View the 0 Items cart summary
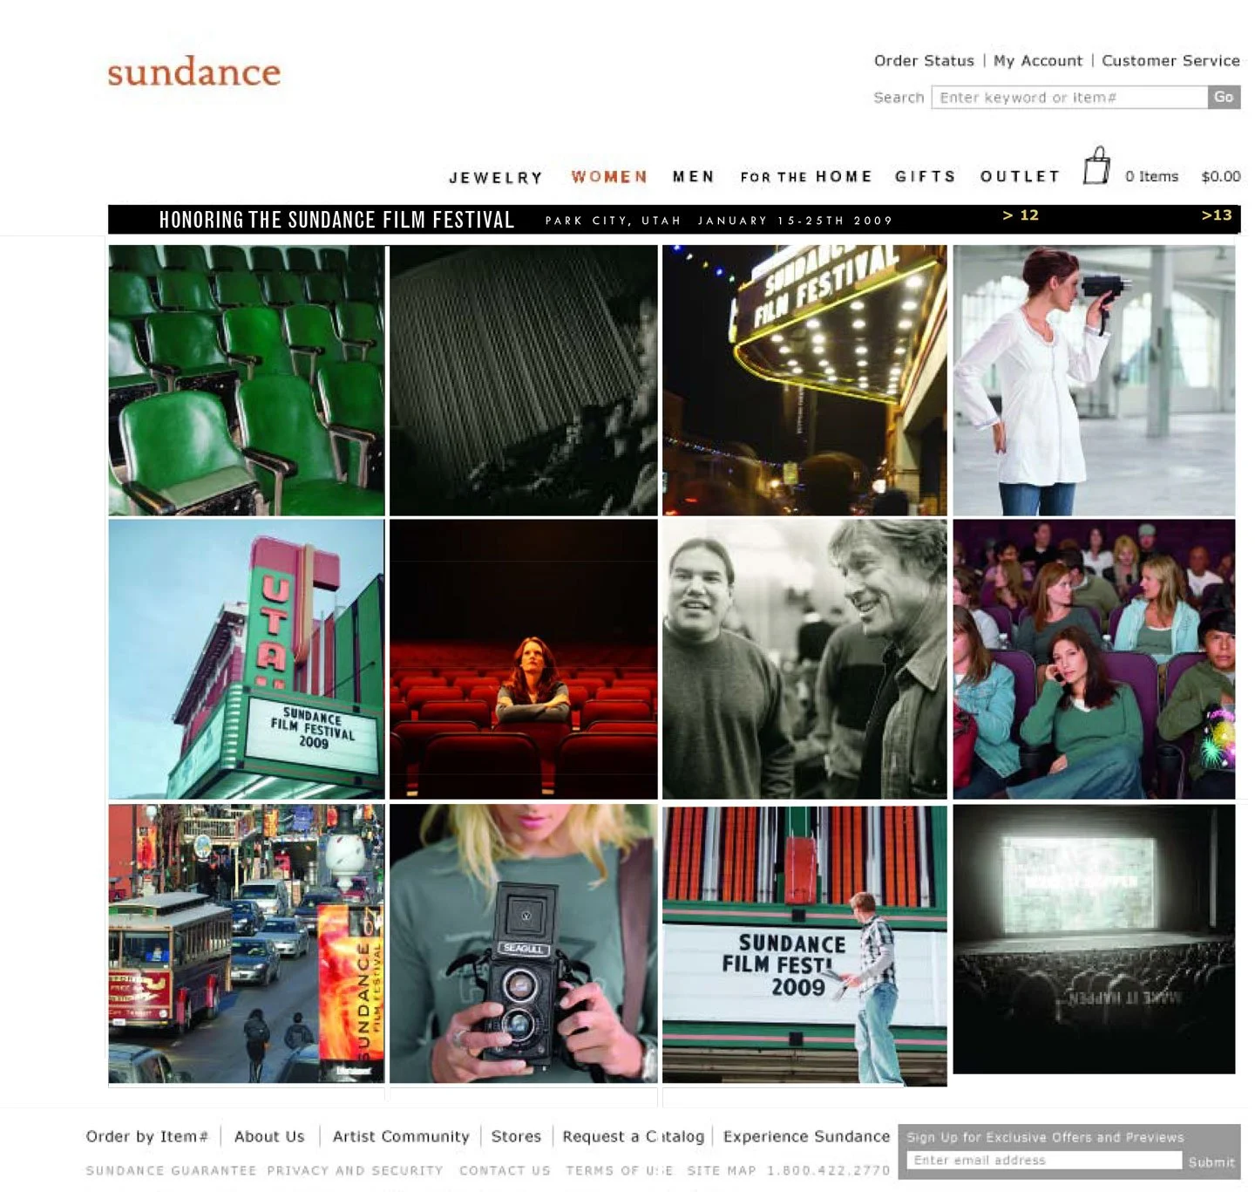 [x=1151, y=177]
